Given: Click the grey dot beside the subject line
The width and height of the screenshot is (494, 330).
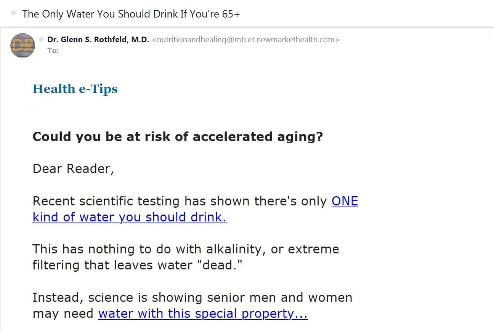Looking at the screenshot, I should click(x=14, y=13).
